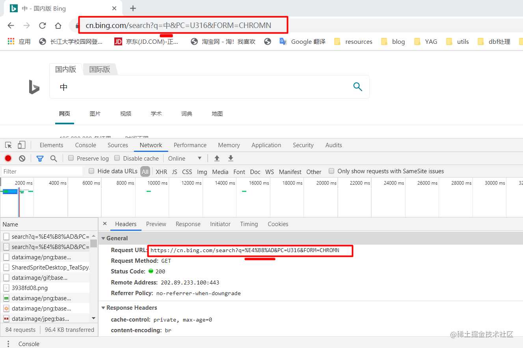Image resolution: width=523 pixels, height=348 pixels.
Task: Activate the DevTools inspect element icon
Action: [8, 145]
